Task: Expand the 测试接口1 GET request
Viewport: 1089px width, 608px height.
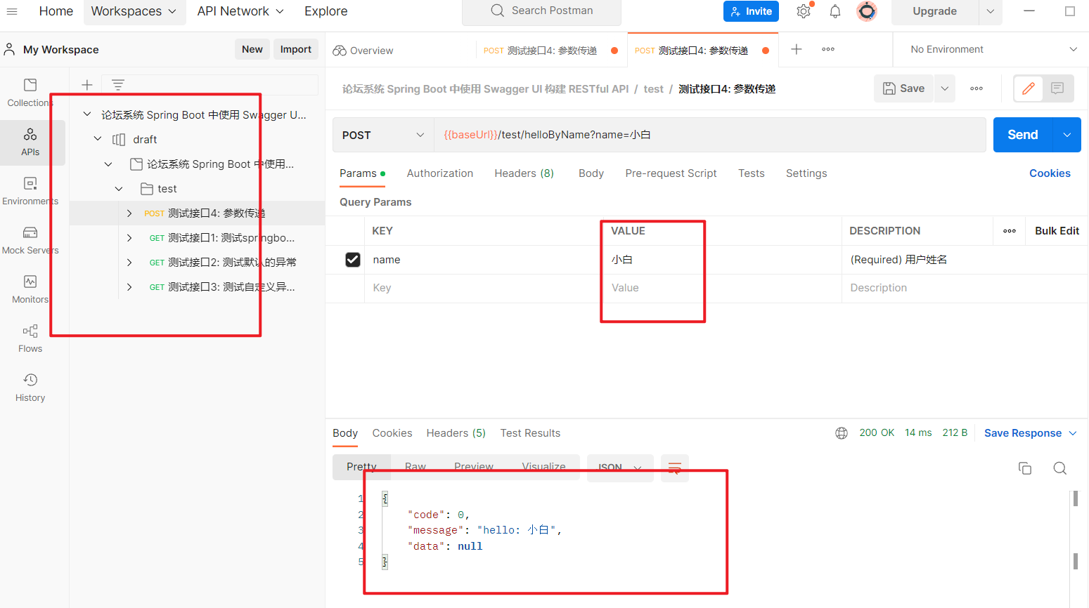Action: pos(129,238)
